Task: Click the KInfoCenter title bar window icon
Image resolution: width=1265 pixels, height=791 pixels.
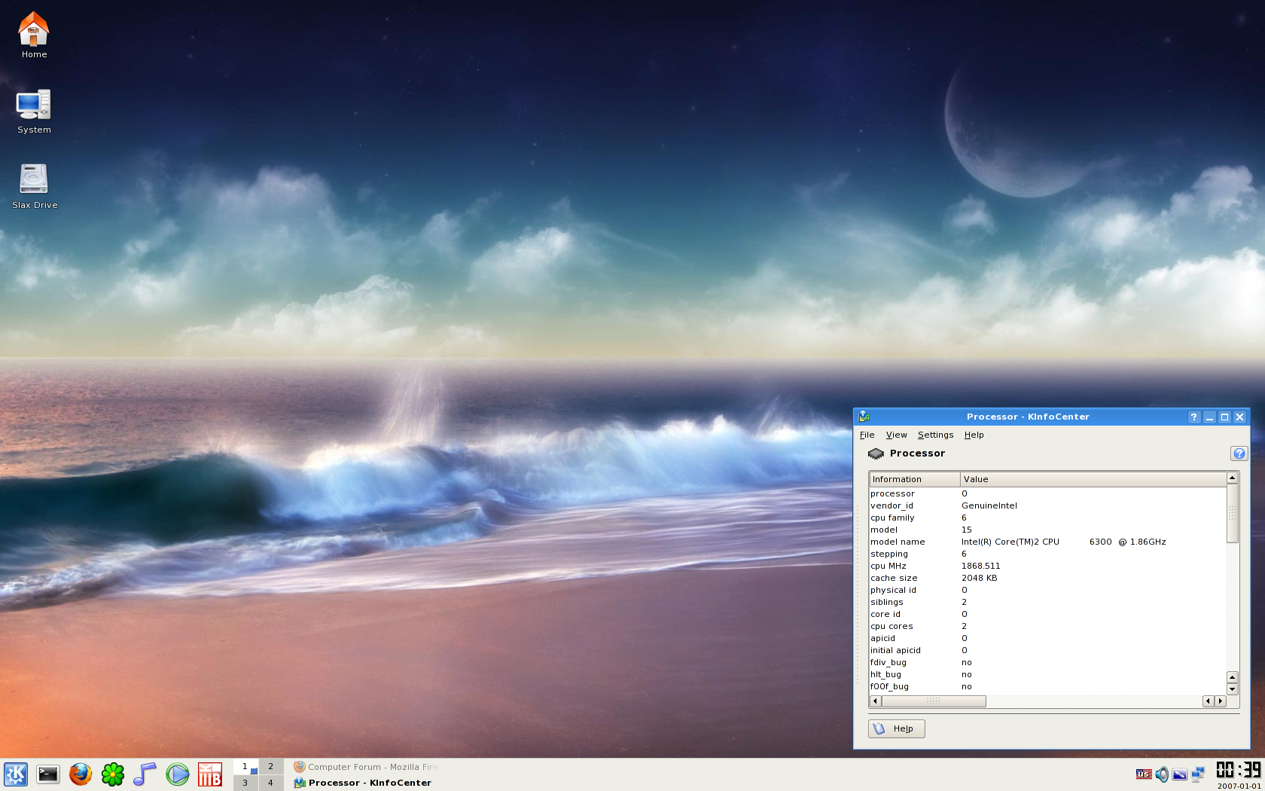Action: coord(864,417)
